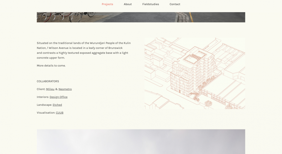Click the axonometric building line drawing
Screen dimensions: 282x154
pos(195,73)
